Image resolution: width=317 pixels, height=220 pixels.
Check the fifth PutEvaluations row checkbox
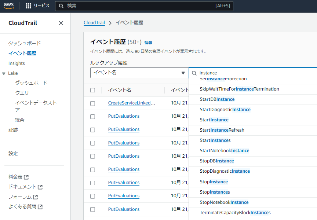pos(92,170)
